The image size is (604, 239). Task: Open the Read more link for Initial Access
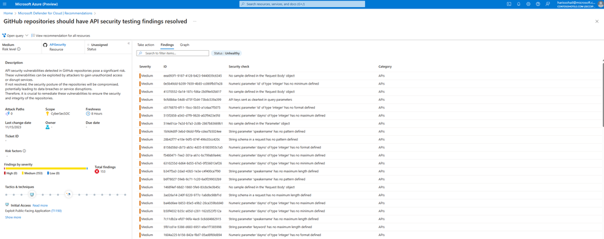point(40,205)
